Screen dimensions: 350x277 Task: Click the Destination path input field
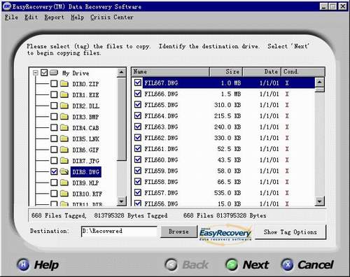click(x=119, y=232)
